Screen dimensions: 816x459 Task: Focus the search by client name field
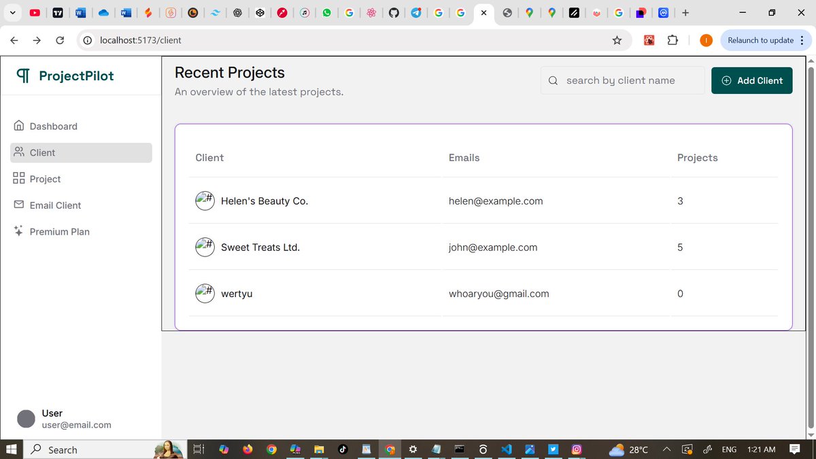click(622, 80)
